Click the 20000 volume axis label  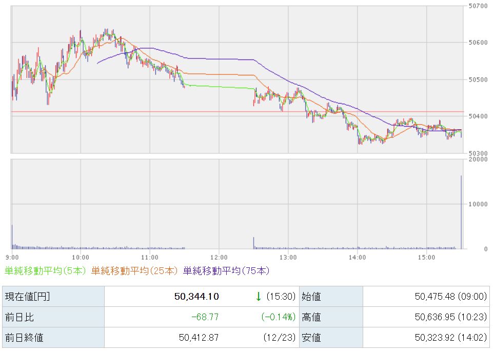click(478, 160)
